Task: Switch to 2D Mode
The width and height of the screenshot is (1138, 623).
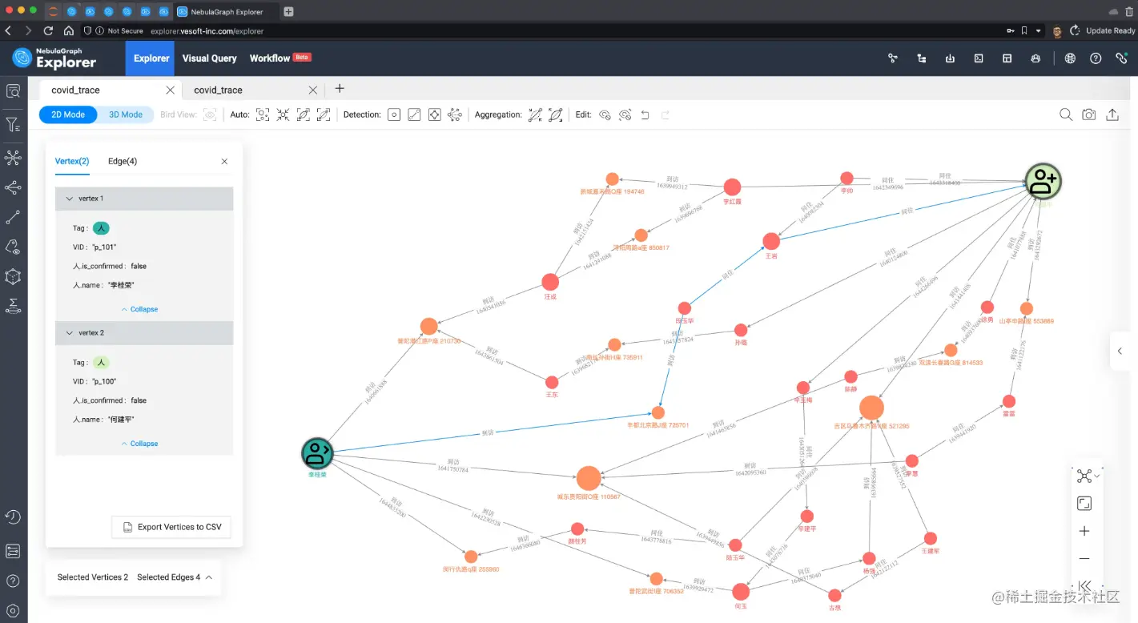Action: (68, 115)
